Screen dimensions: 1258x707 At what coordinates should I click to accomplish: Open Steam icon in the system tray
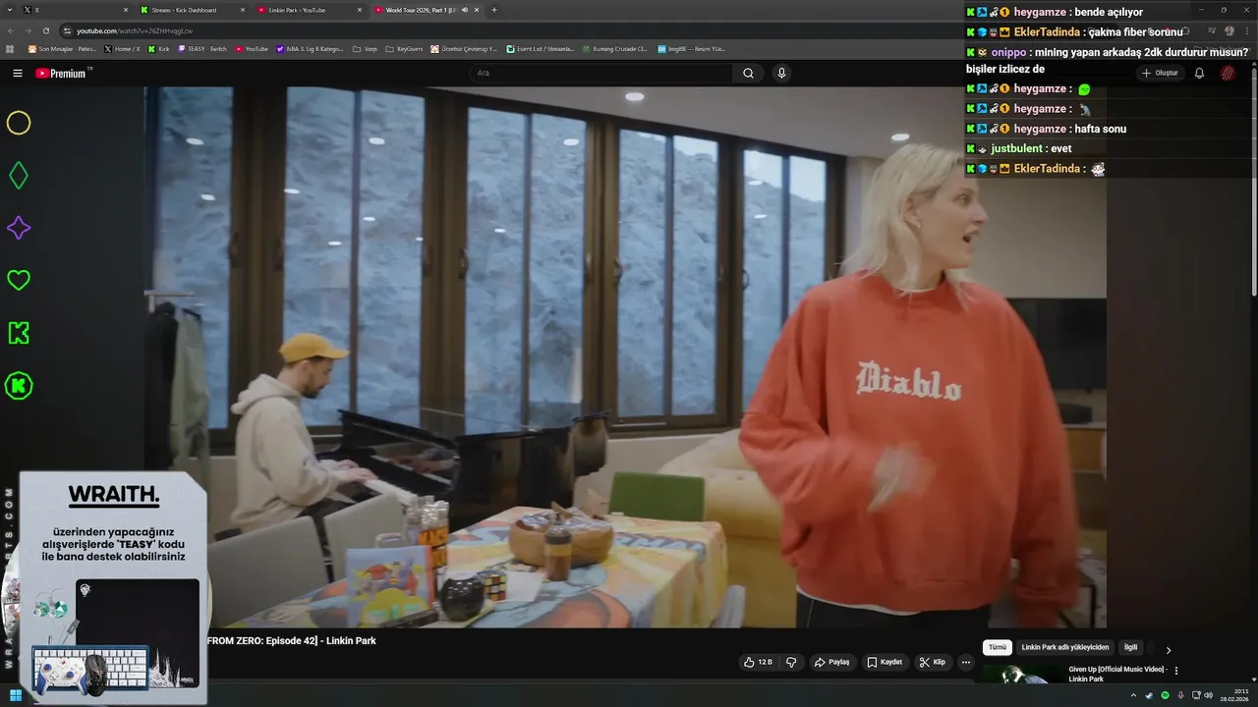[1149, 695]
